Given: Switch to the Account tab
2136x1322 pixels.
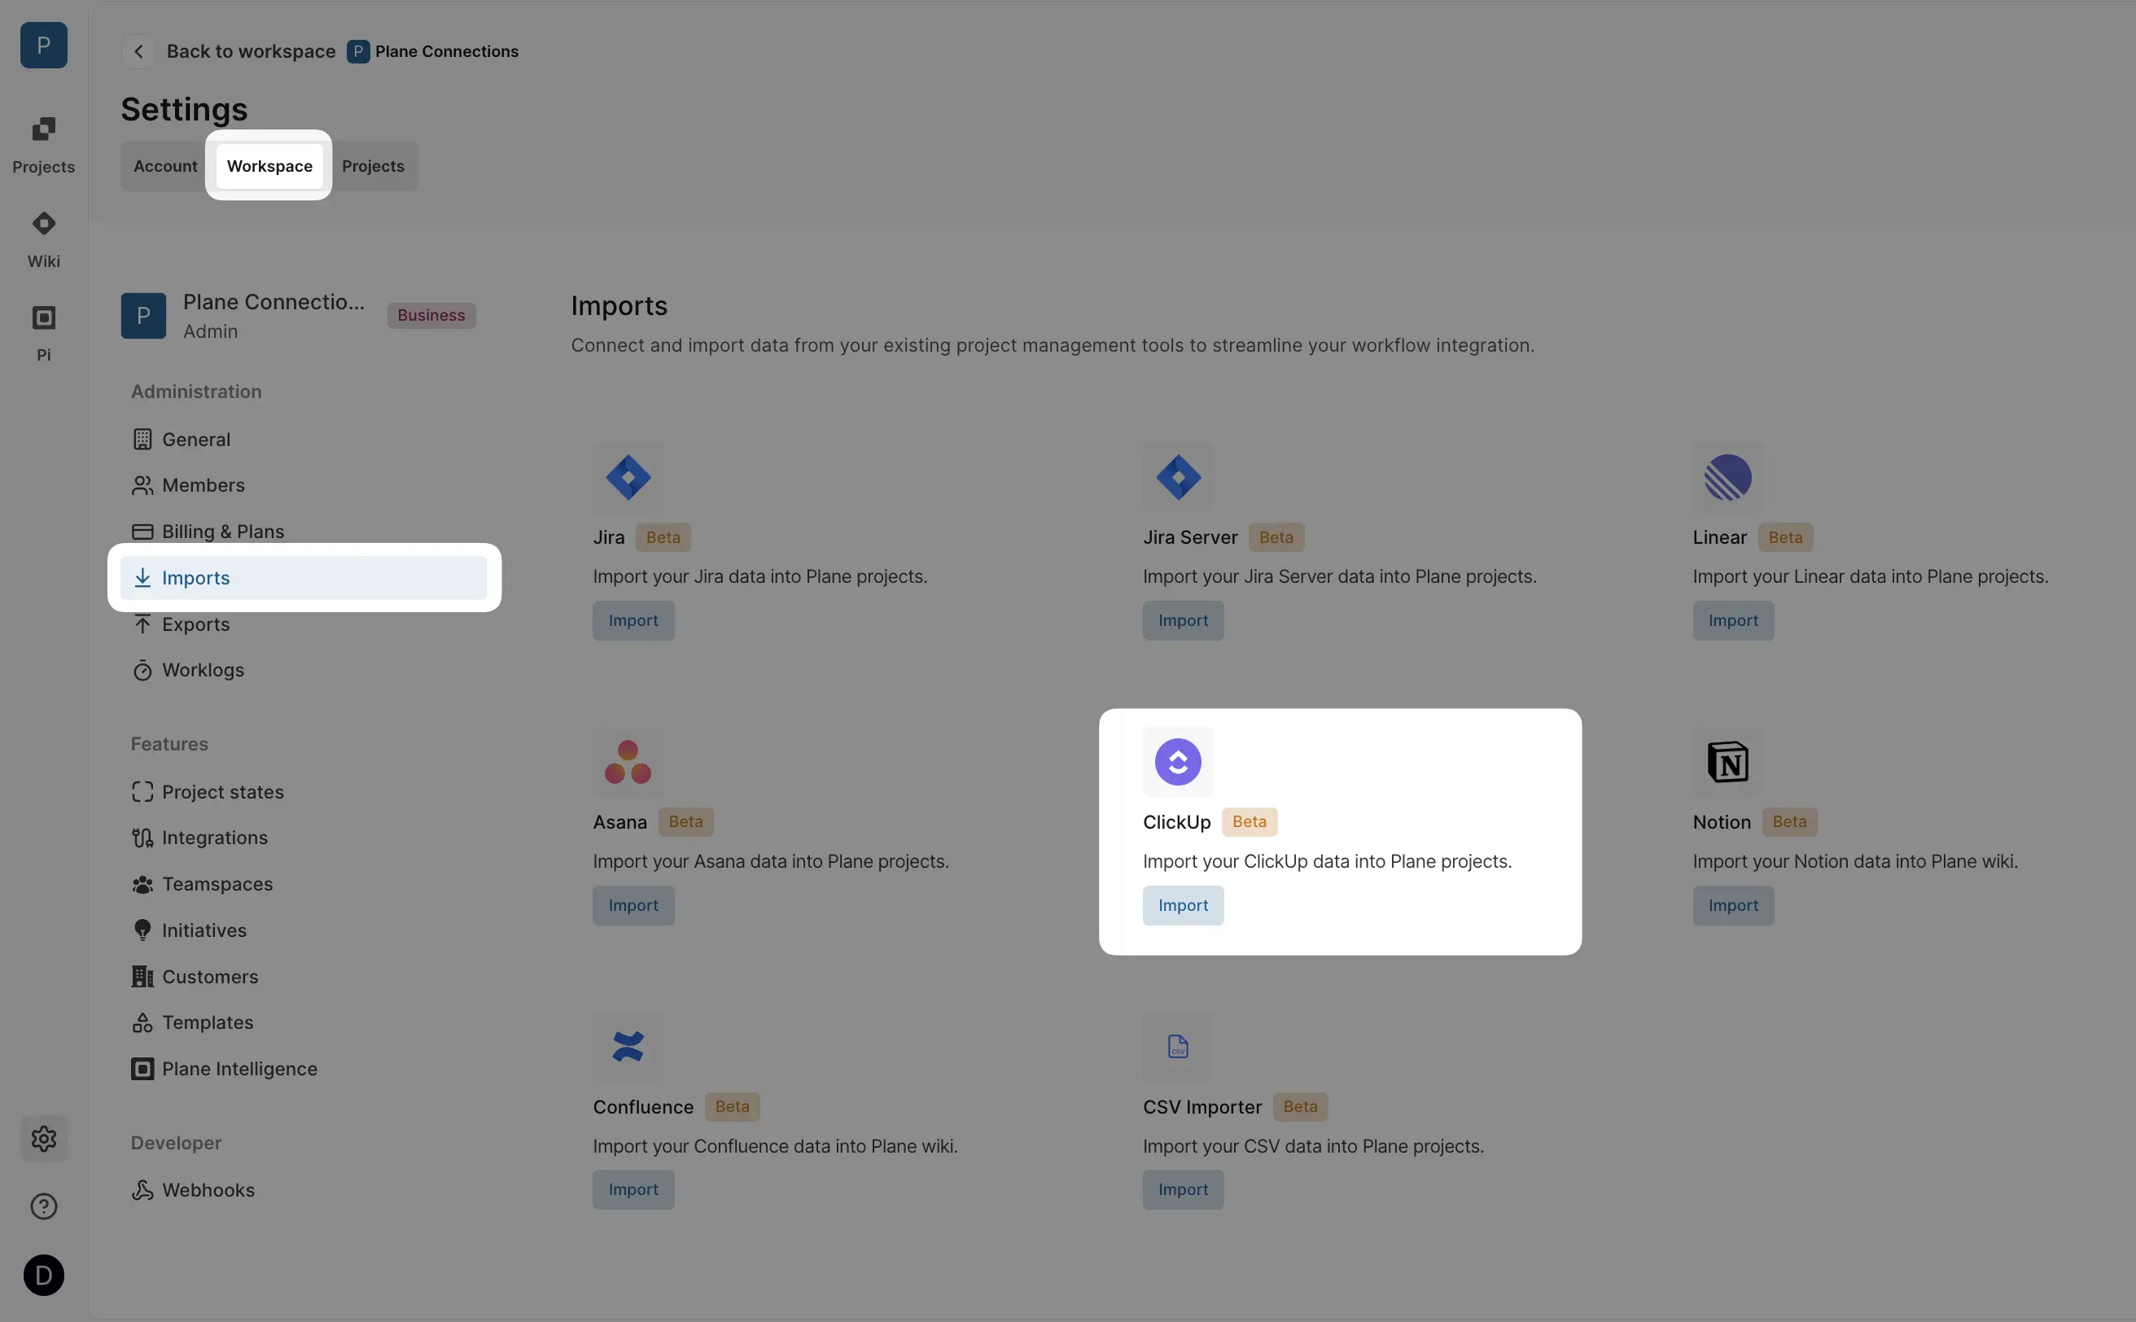Looking at the screenshot, I should (x=165, y=166).
